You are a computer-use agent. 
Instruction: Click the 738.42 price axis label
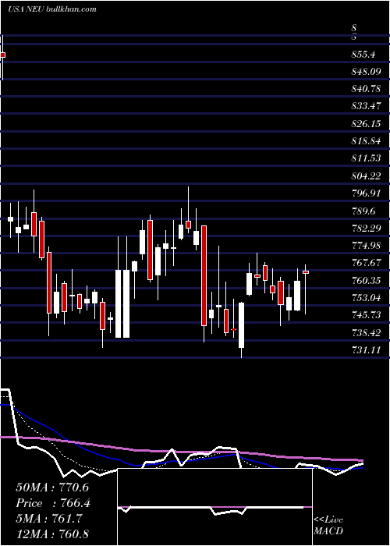click(x=366, y=333)
